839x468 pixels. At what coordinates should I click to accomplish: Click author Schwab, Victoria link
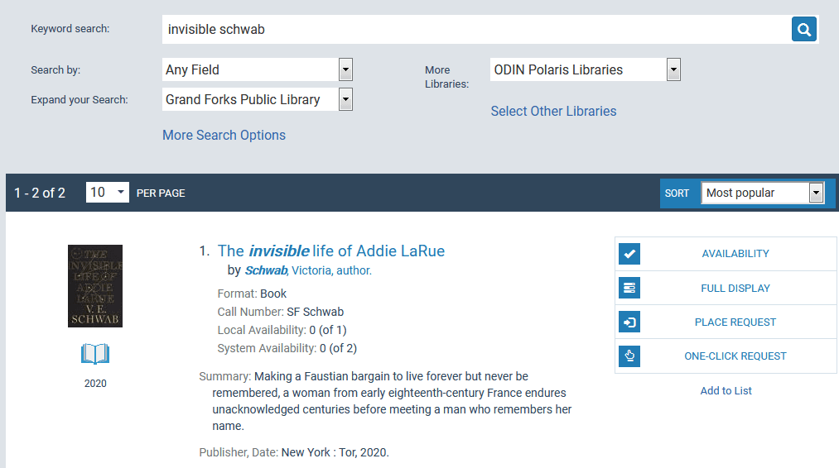(x=308, y=270)
